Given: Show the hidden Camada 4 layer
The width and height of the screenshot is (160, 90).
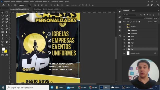Looking at the screenshot, I should (124, 26).
